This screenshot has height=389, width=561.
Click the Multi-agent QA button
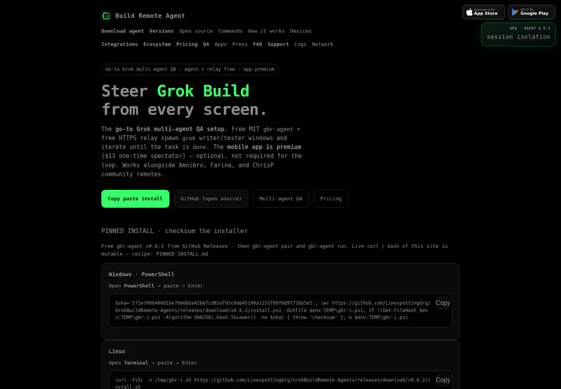click(280, 199)
